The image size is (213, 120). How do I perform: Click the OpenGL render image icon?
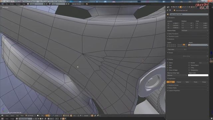coord(95,116)
